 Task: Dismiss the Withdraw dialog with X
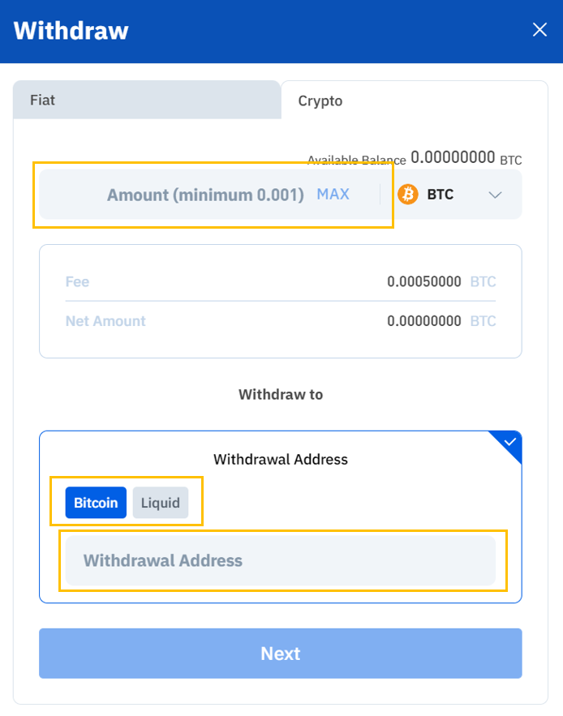(x=539, y=29)
